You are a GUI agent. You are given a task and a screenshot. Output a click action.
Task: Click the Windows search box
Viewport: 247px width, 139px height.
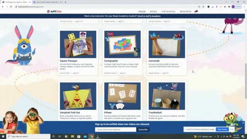(28, 136)
